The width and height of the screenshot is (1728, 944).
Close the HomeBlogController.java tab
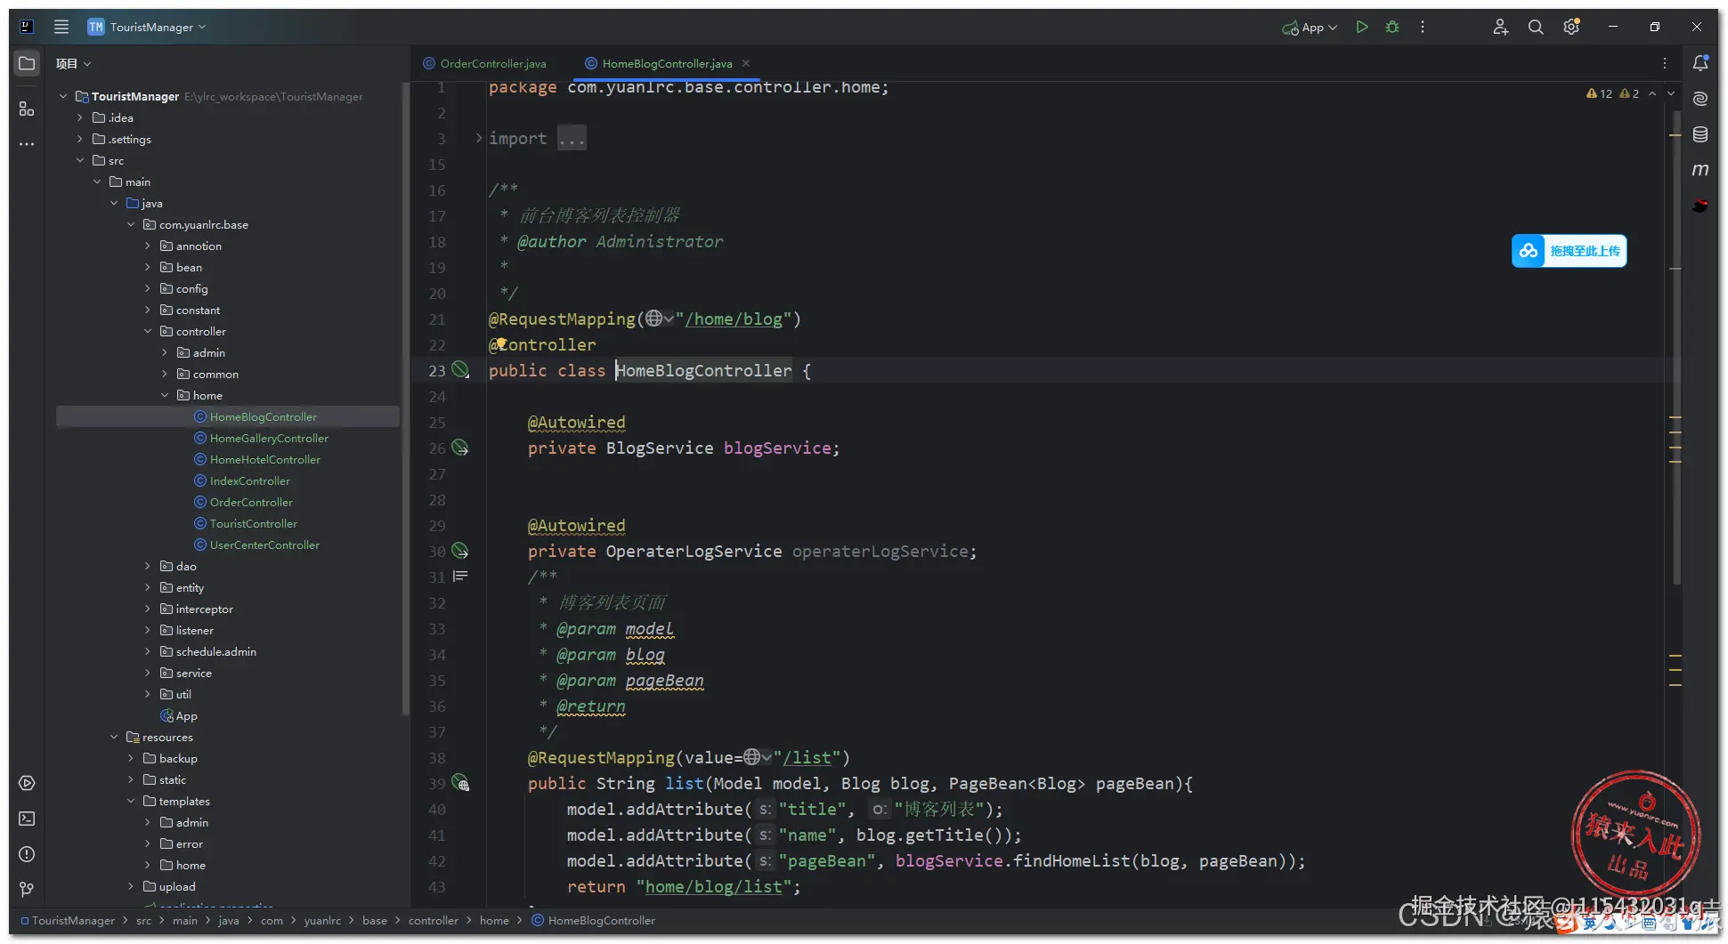point(746,63)
